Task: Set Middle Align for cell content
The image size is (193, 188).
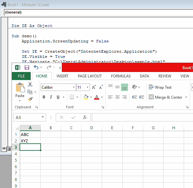Action: point(117,87)
